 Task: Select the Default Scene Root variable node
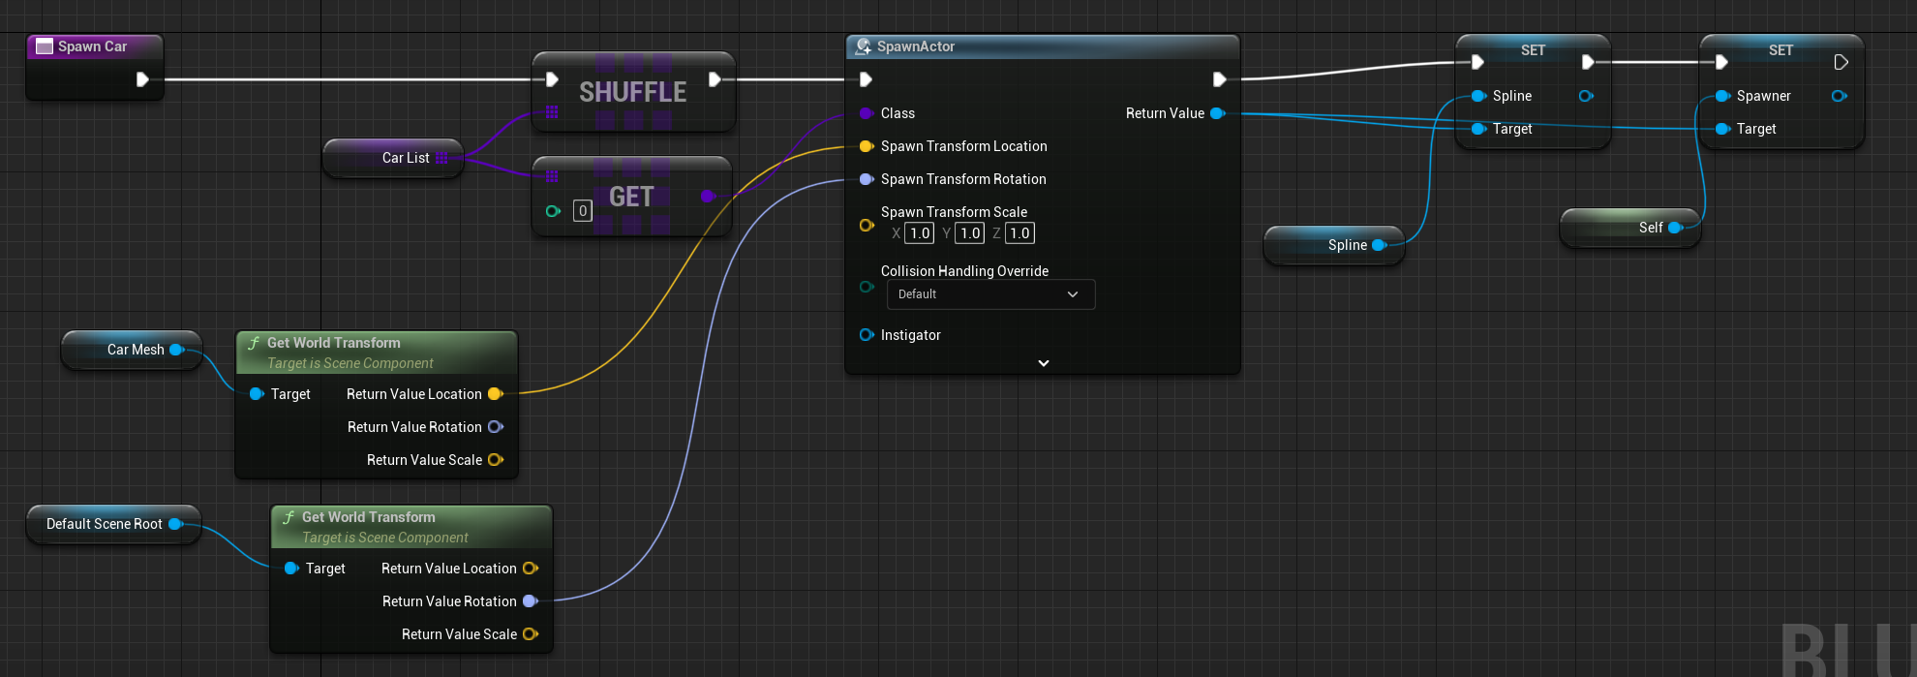pos(105,524)
